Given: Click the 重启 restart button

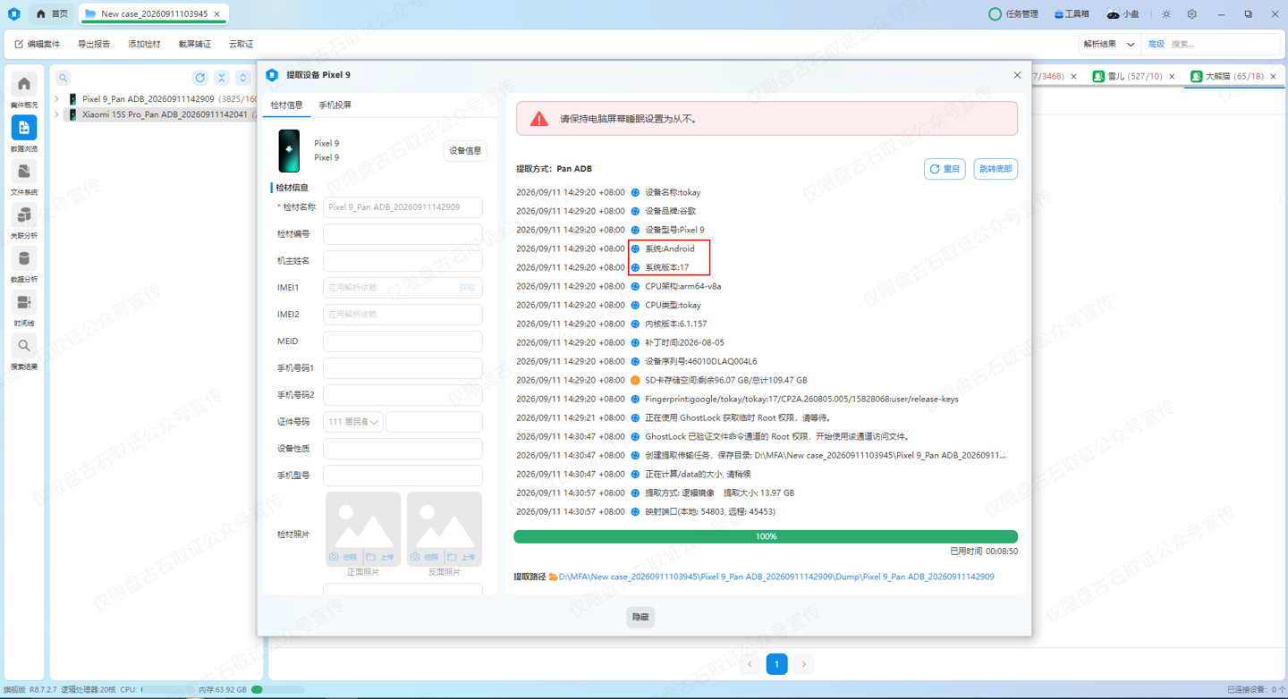Looking at the screenshot, I should coord(945,169).
